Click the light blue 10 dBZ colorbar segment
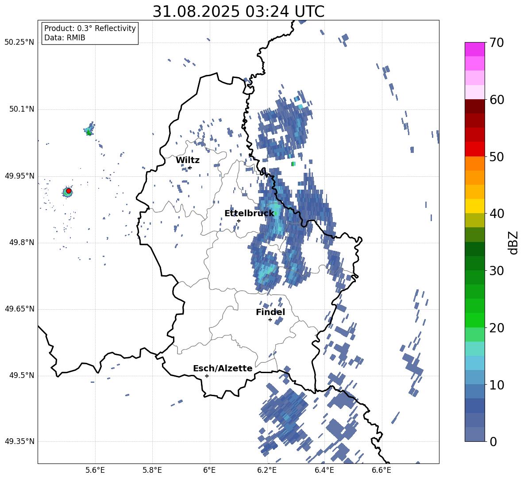This screenshot has width=524, height=479. [x=474, y=377]
